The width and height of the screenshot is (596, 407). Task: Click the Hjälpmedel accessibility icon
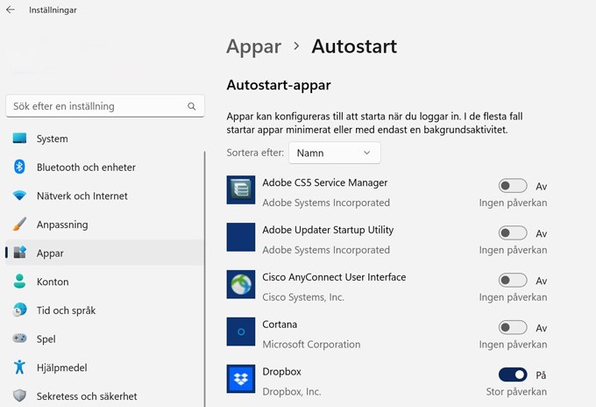tap(19, 367)
